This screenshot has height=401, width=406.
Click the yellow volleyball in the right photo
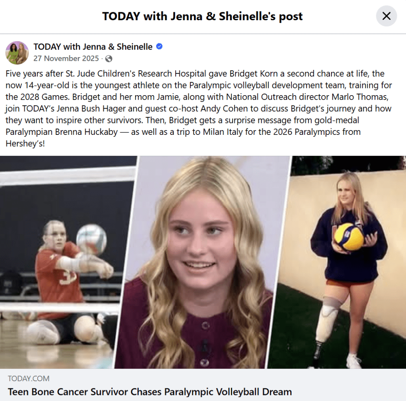(x=349, y=237)
